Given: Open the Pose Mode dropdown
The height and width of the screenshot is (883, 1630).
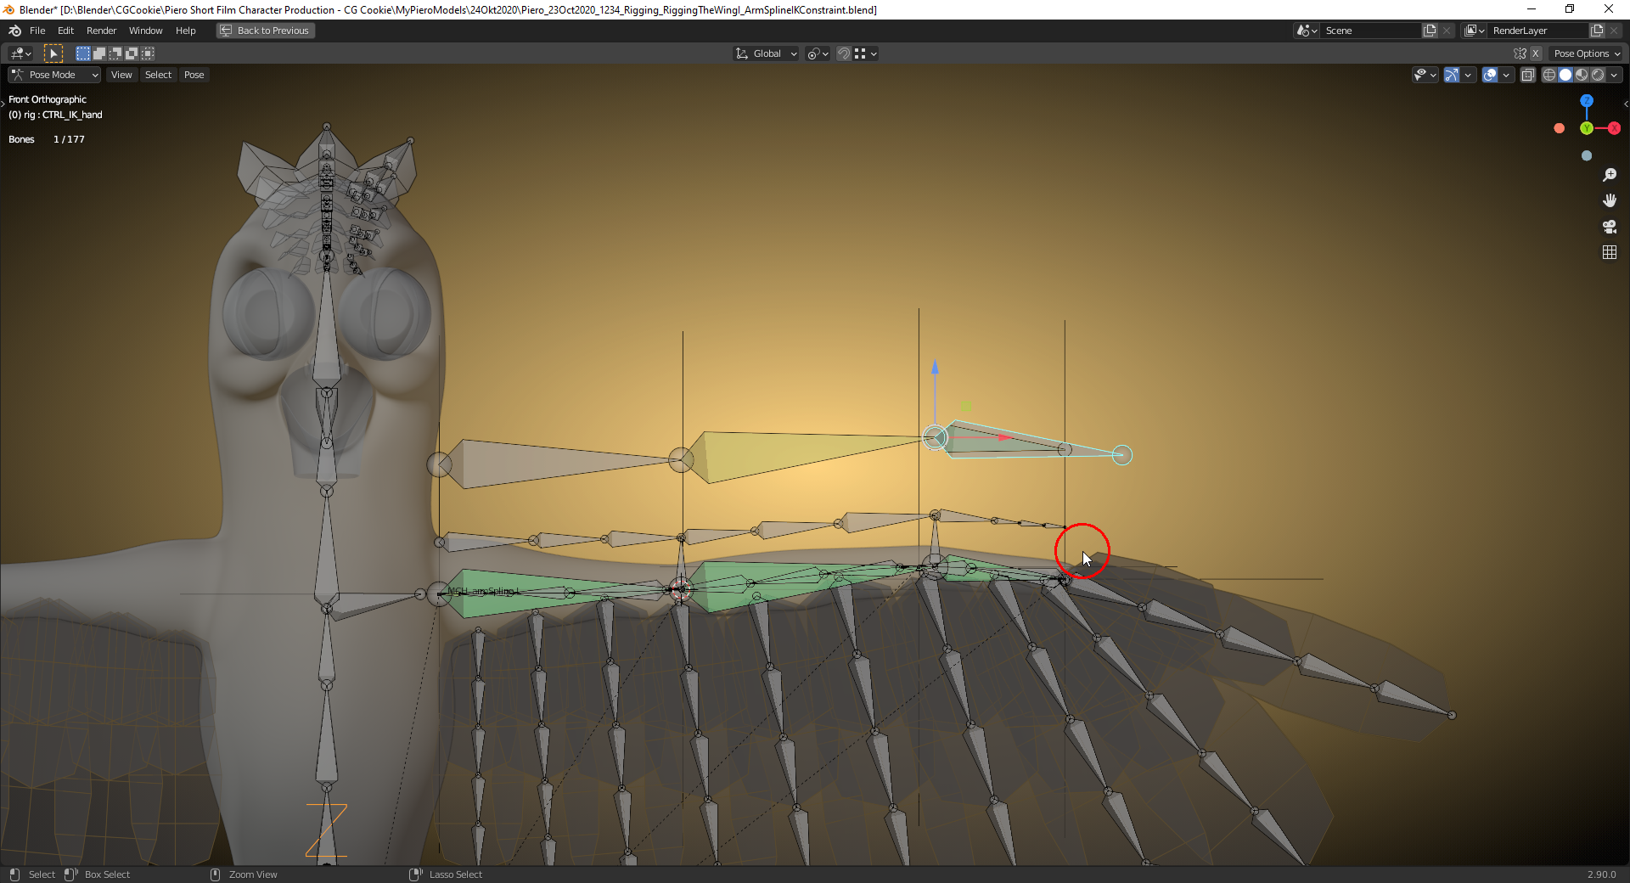Looking at the screenshot, I should pos(53,75).
